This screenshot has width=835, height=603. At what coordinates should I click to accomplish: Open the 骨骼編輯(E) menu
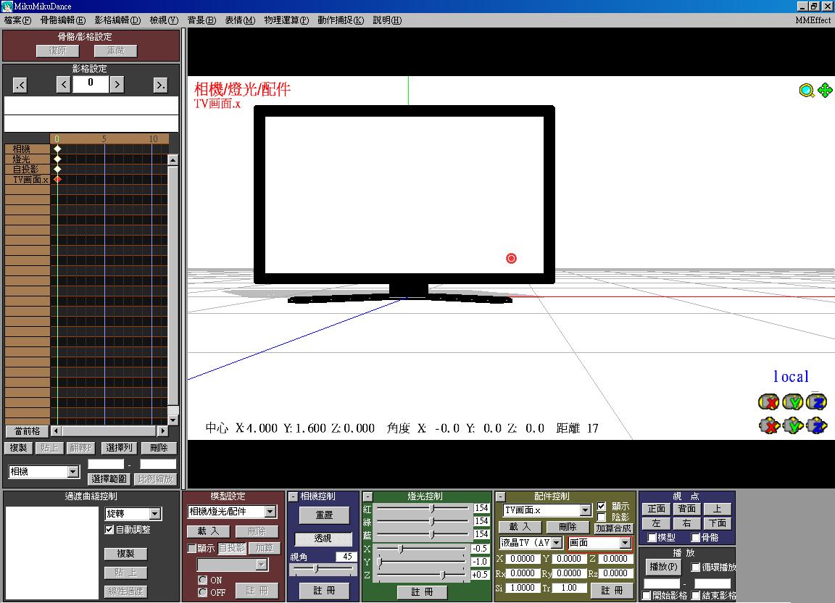point(63,20)
